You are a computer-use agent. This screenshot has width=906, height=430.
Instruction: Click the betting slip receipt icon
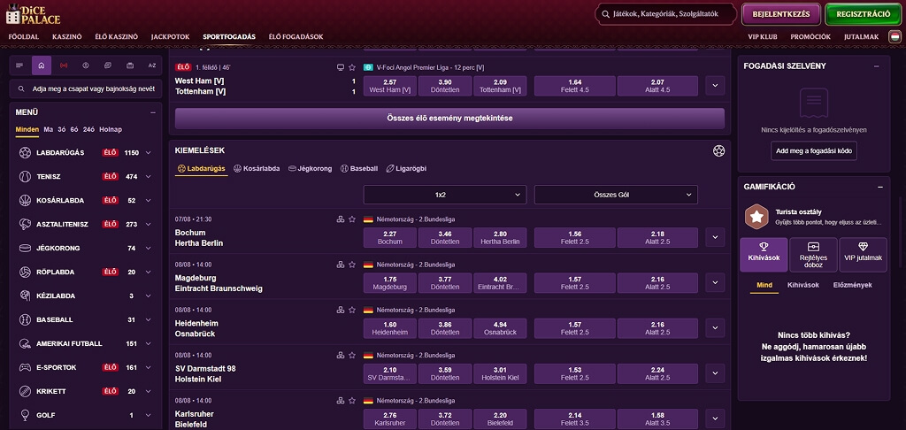(814, 103)
